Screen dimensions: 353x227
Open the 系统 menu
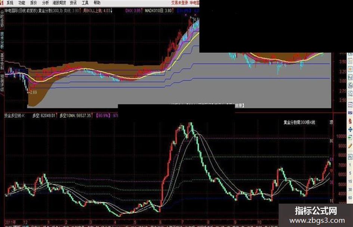pos(10,3)
